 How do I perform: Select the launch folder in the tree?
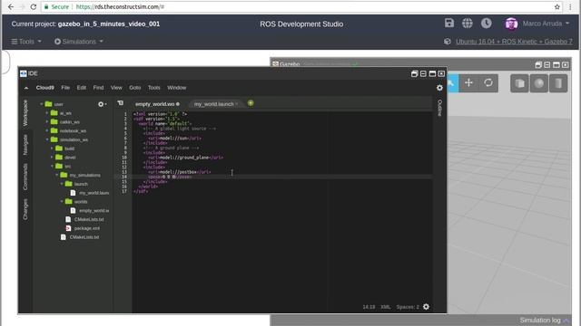point(81,184)
